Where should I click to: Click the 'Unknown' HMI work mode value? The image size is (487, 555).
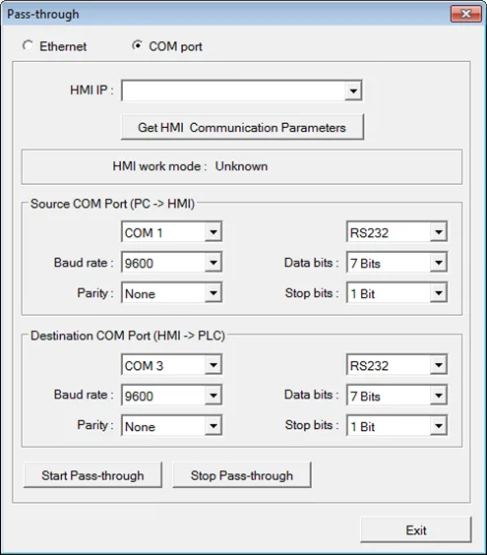(241, 166)
